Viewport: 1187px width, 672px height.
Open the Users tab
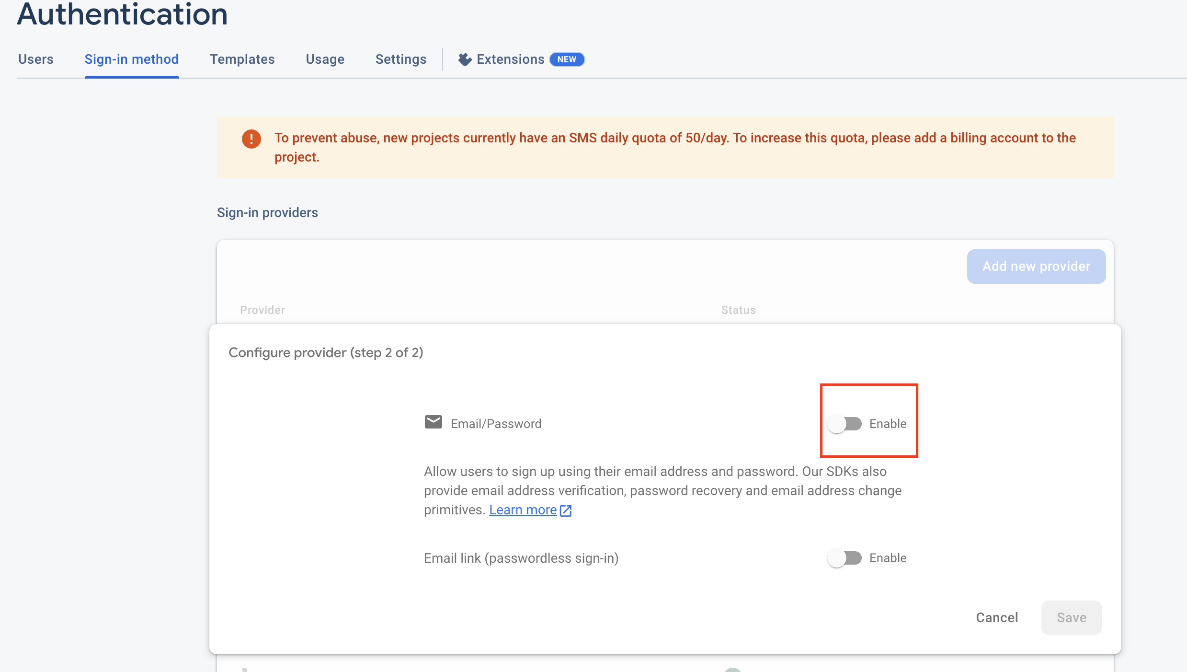click(x=36, y=59)
